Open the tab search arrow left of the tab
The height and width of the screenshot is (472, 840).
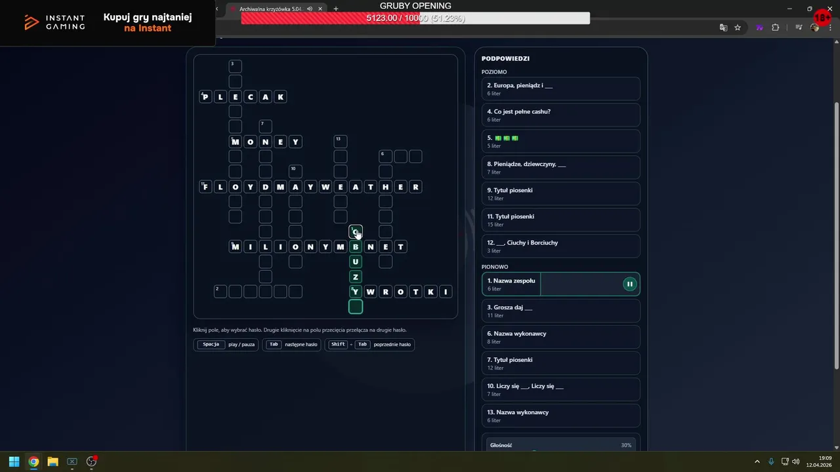pos(217,9)
